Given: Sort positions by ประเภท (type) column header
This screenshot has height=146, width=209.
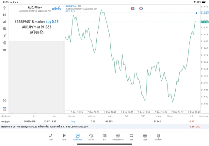Looking at the screenshot, I should pyautogui.click(x=72, y=116).
